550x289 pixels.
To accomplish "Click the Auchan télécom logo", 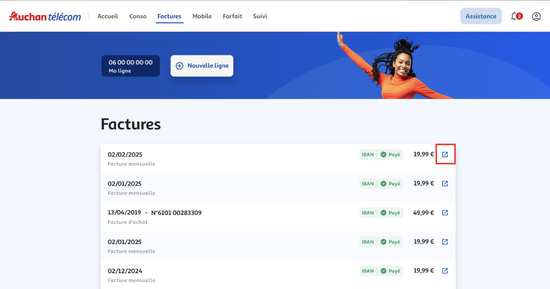I will pyautogui.click(x=45, y=16).
